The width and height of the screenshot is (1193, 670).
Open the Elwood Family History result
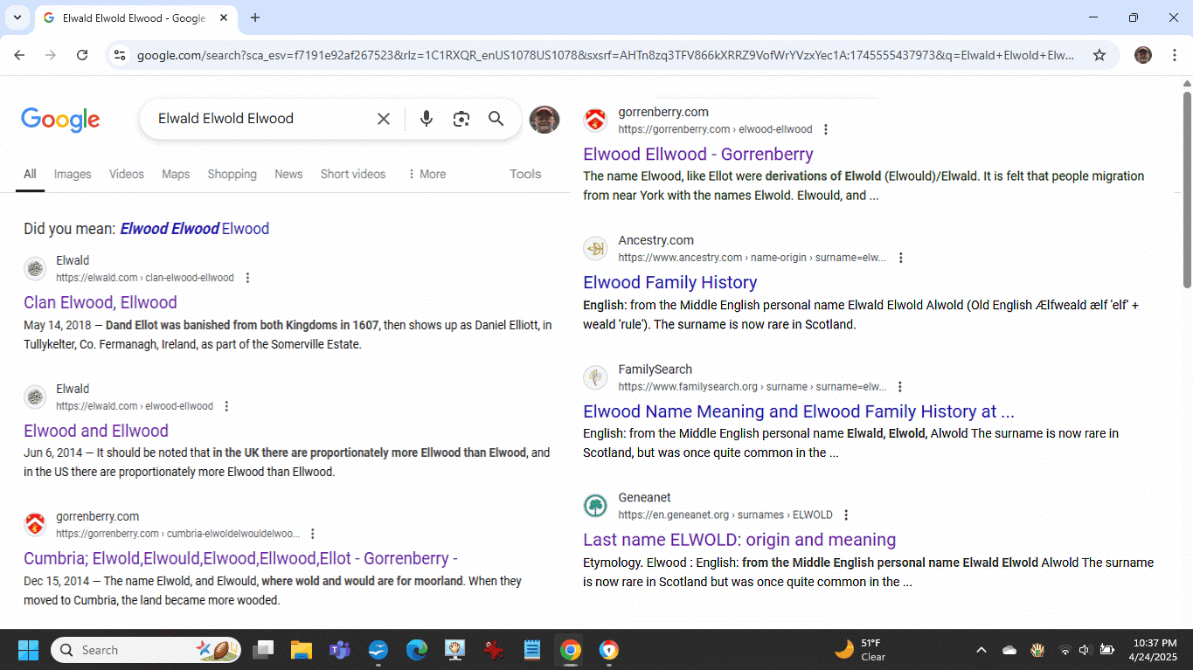tap(670, 282)
